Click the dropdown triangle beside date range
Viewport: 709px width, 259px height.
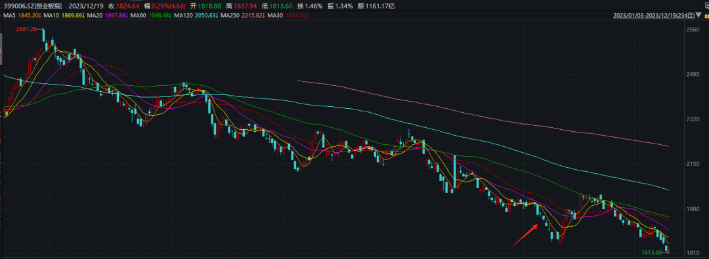point(698,15)
